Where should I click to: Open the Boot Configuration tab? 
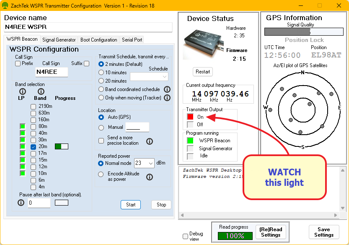pos(98,40)
